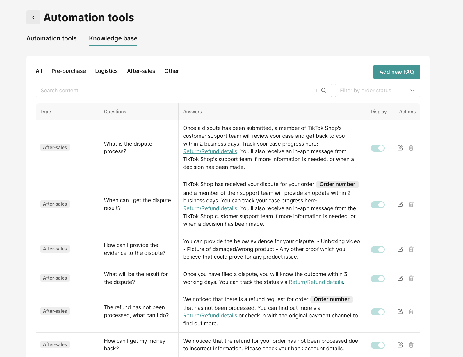The height and width of the screenshot is (357, 463).
Task: Open the 'Filter by order status' dropdown
Action: (x=377, y=91)
